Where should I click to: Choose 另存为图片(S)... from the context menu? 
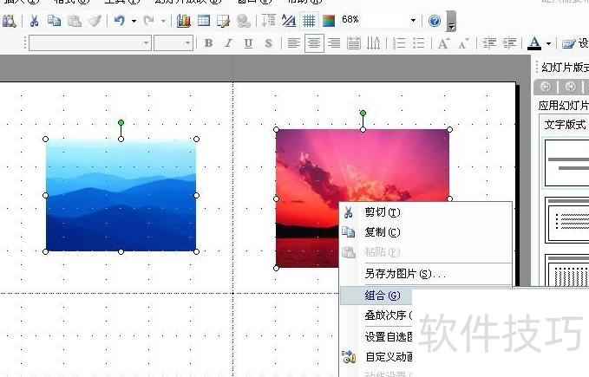coord(426,274)
